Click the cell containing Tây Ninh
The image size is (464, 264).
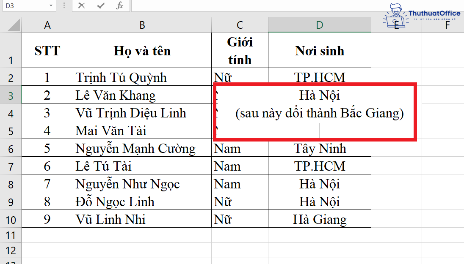click(x=319, y=148)
